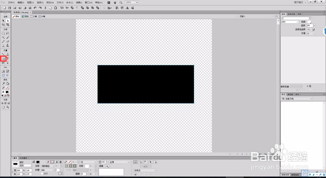Select the Crop tool
This screenshot has height=178, width=326.
coord(8,24)
